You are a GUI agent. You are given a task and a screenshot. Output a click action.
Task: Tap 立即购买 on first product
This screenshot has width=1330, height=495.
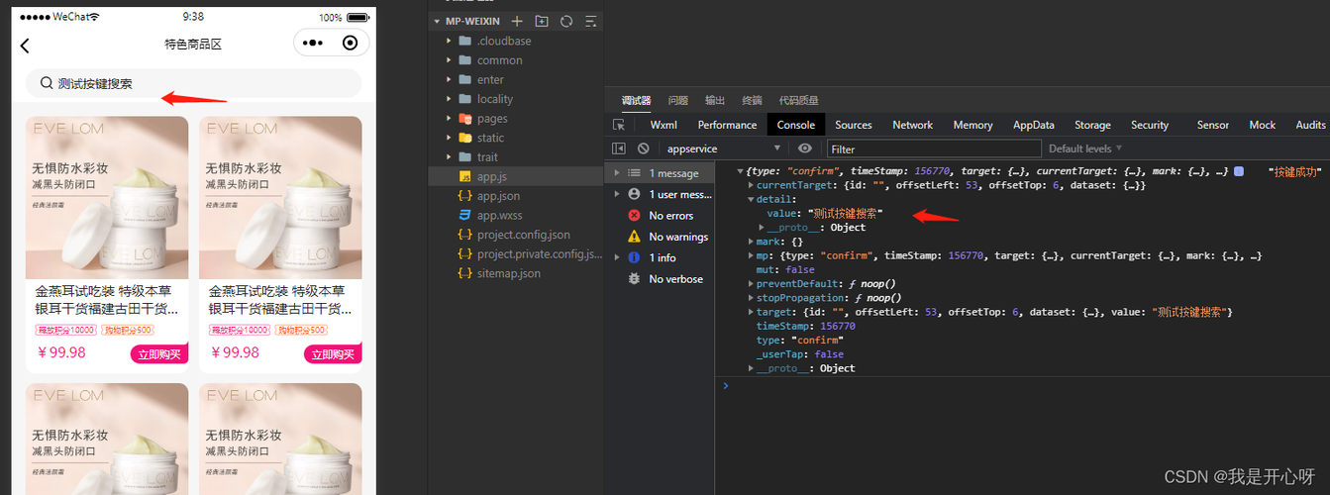tap(158, 354)
